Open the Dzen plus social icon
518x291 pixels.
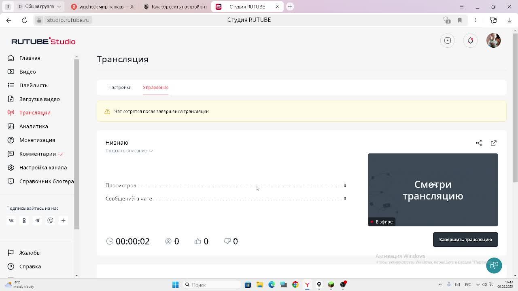63,220
